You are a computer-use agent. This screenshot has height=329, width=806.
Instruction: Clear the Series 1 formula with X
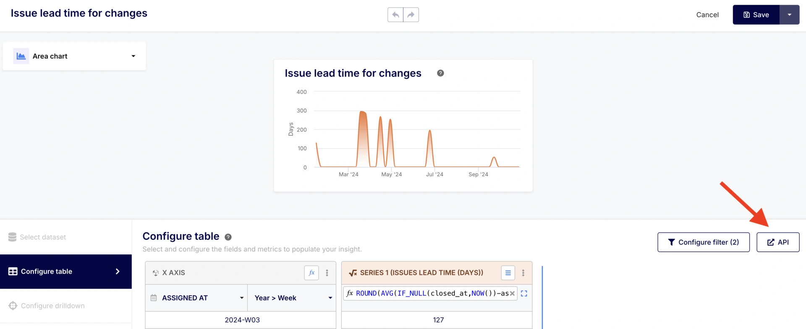(512, 293)
